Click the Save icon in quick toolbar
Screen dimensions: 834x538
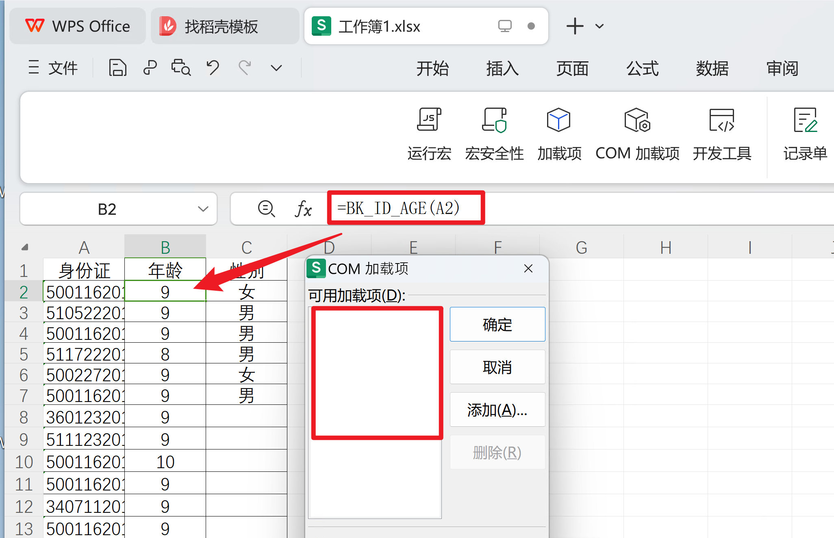[117, 68]
